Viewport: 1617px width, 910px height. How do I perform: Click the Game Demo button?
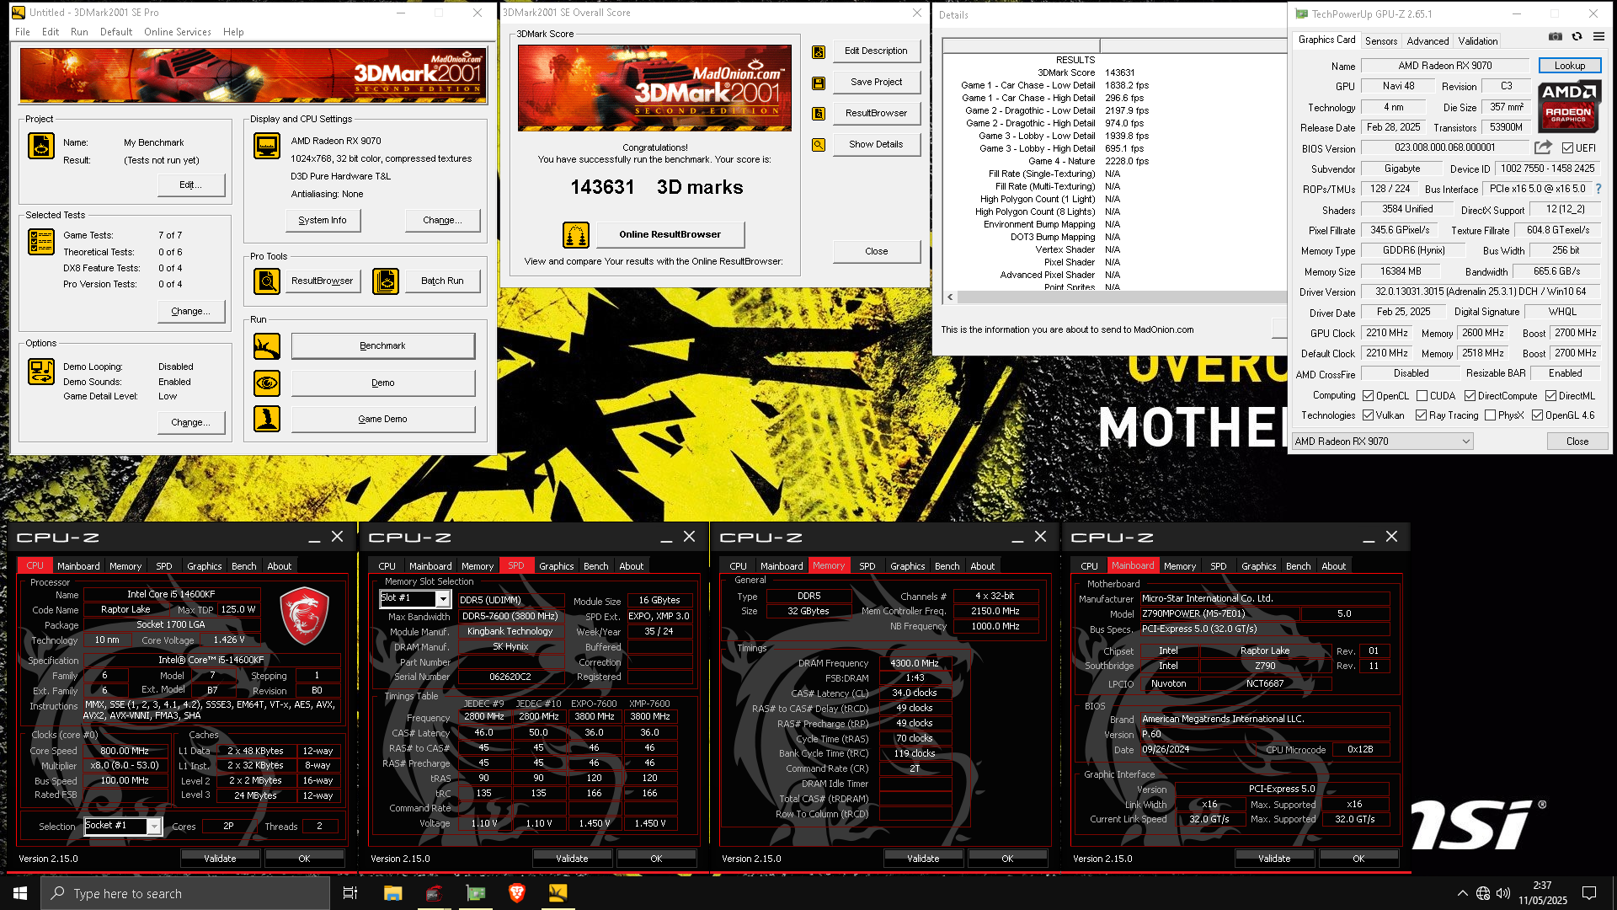pos(382,420)
